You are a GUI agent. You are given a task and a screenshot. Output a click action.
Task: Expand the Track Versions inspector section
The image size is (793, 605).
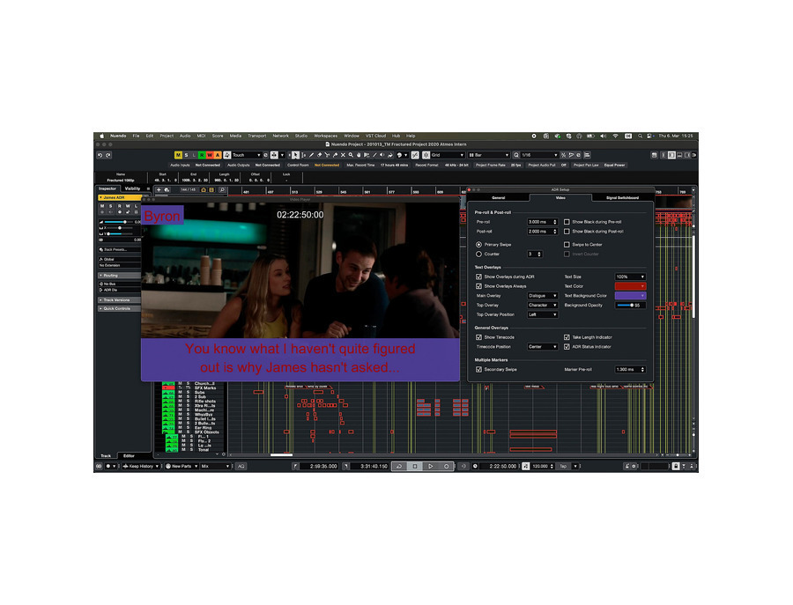(119, 300)
